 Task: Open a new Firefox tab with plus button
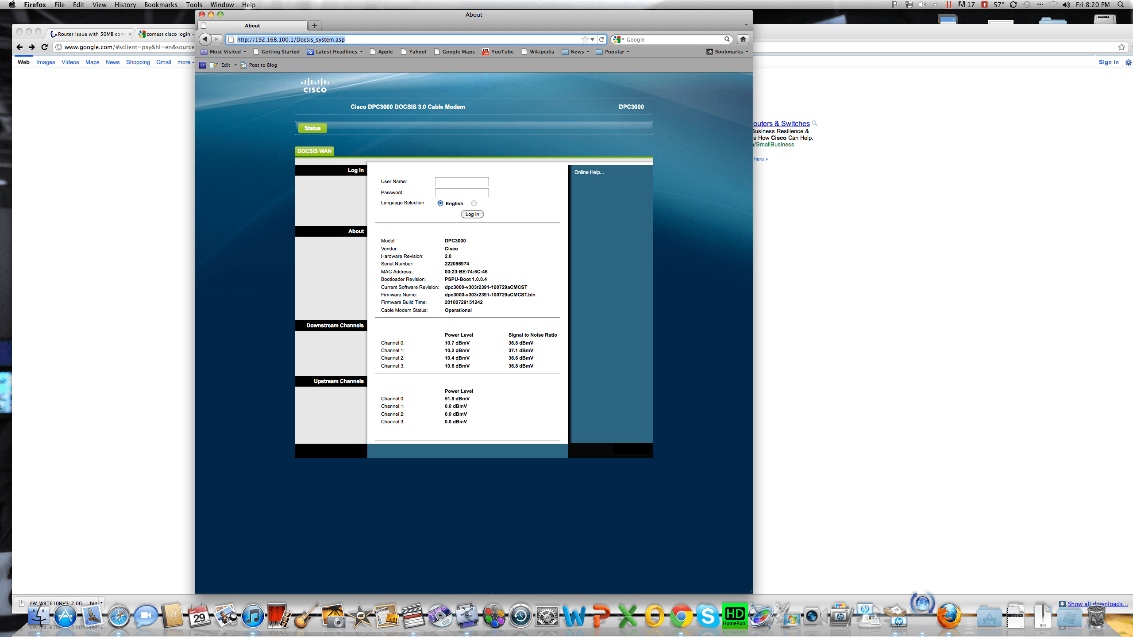tap(315, 26)
